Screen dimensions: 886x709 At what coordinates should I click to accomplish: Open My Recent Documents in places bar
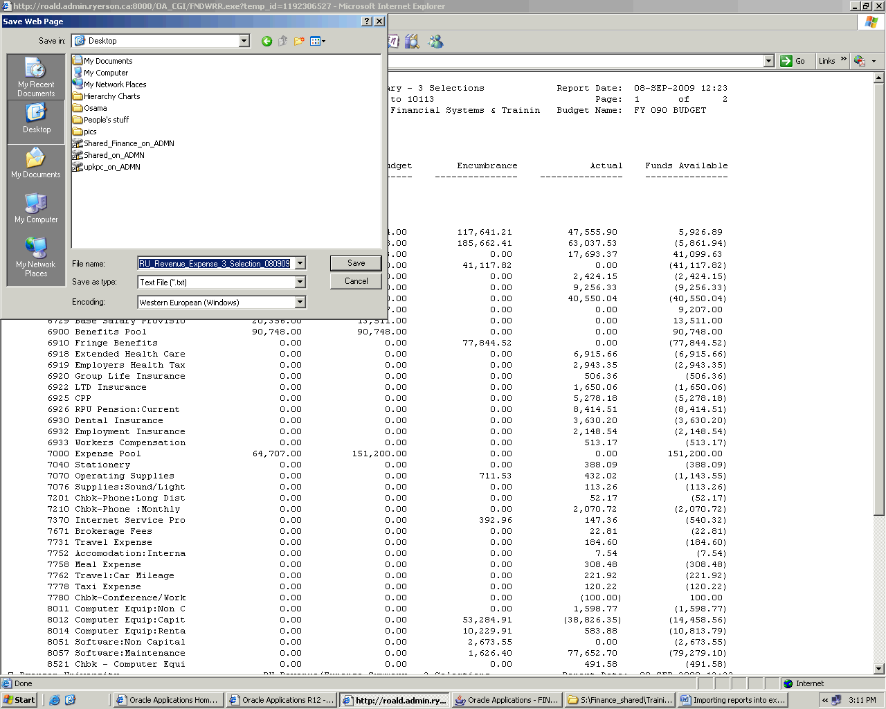(x=36, y=77)
